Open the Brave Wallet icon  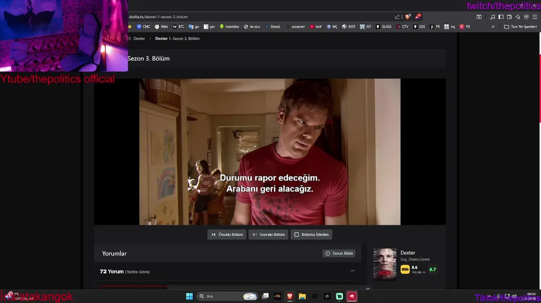click(509, 17)
